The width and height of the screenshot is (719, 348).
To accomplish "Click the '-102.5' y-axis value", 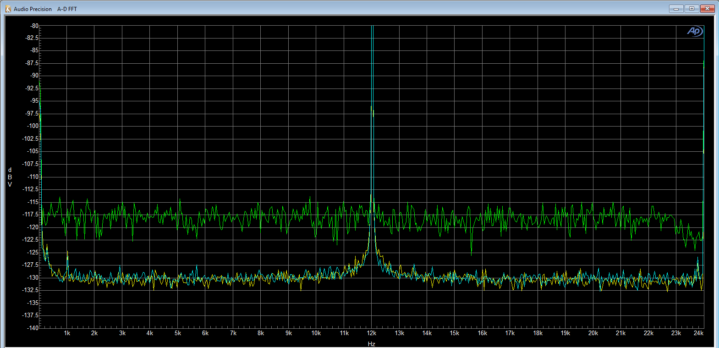I will [31, 138].
